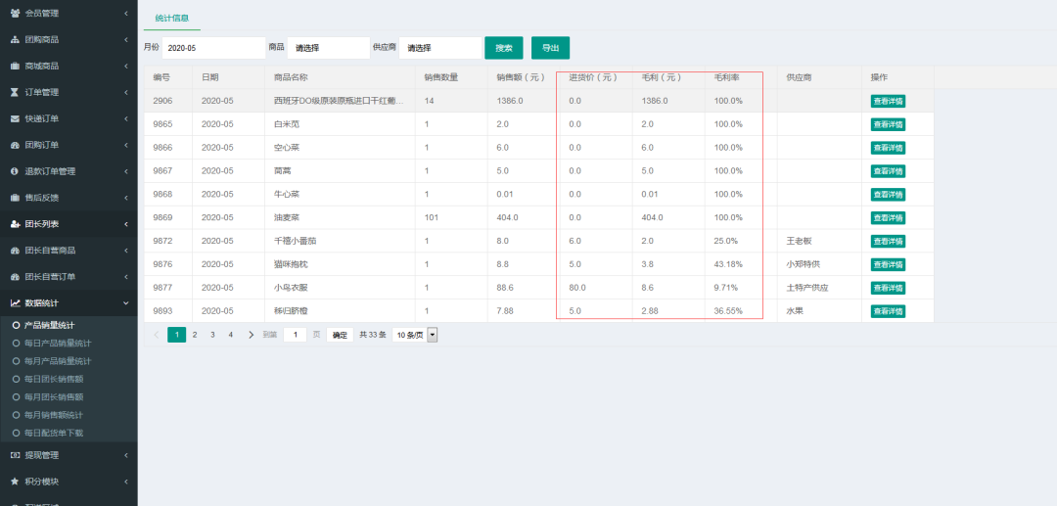Click the 会员管理 users icon in sidebar
1057x506 pixels.
[x=15, y=13]
